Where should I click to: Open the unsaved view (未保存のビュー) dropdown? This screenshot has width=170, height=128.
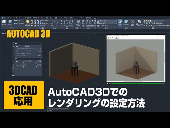click(107, 23)
